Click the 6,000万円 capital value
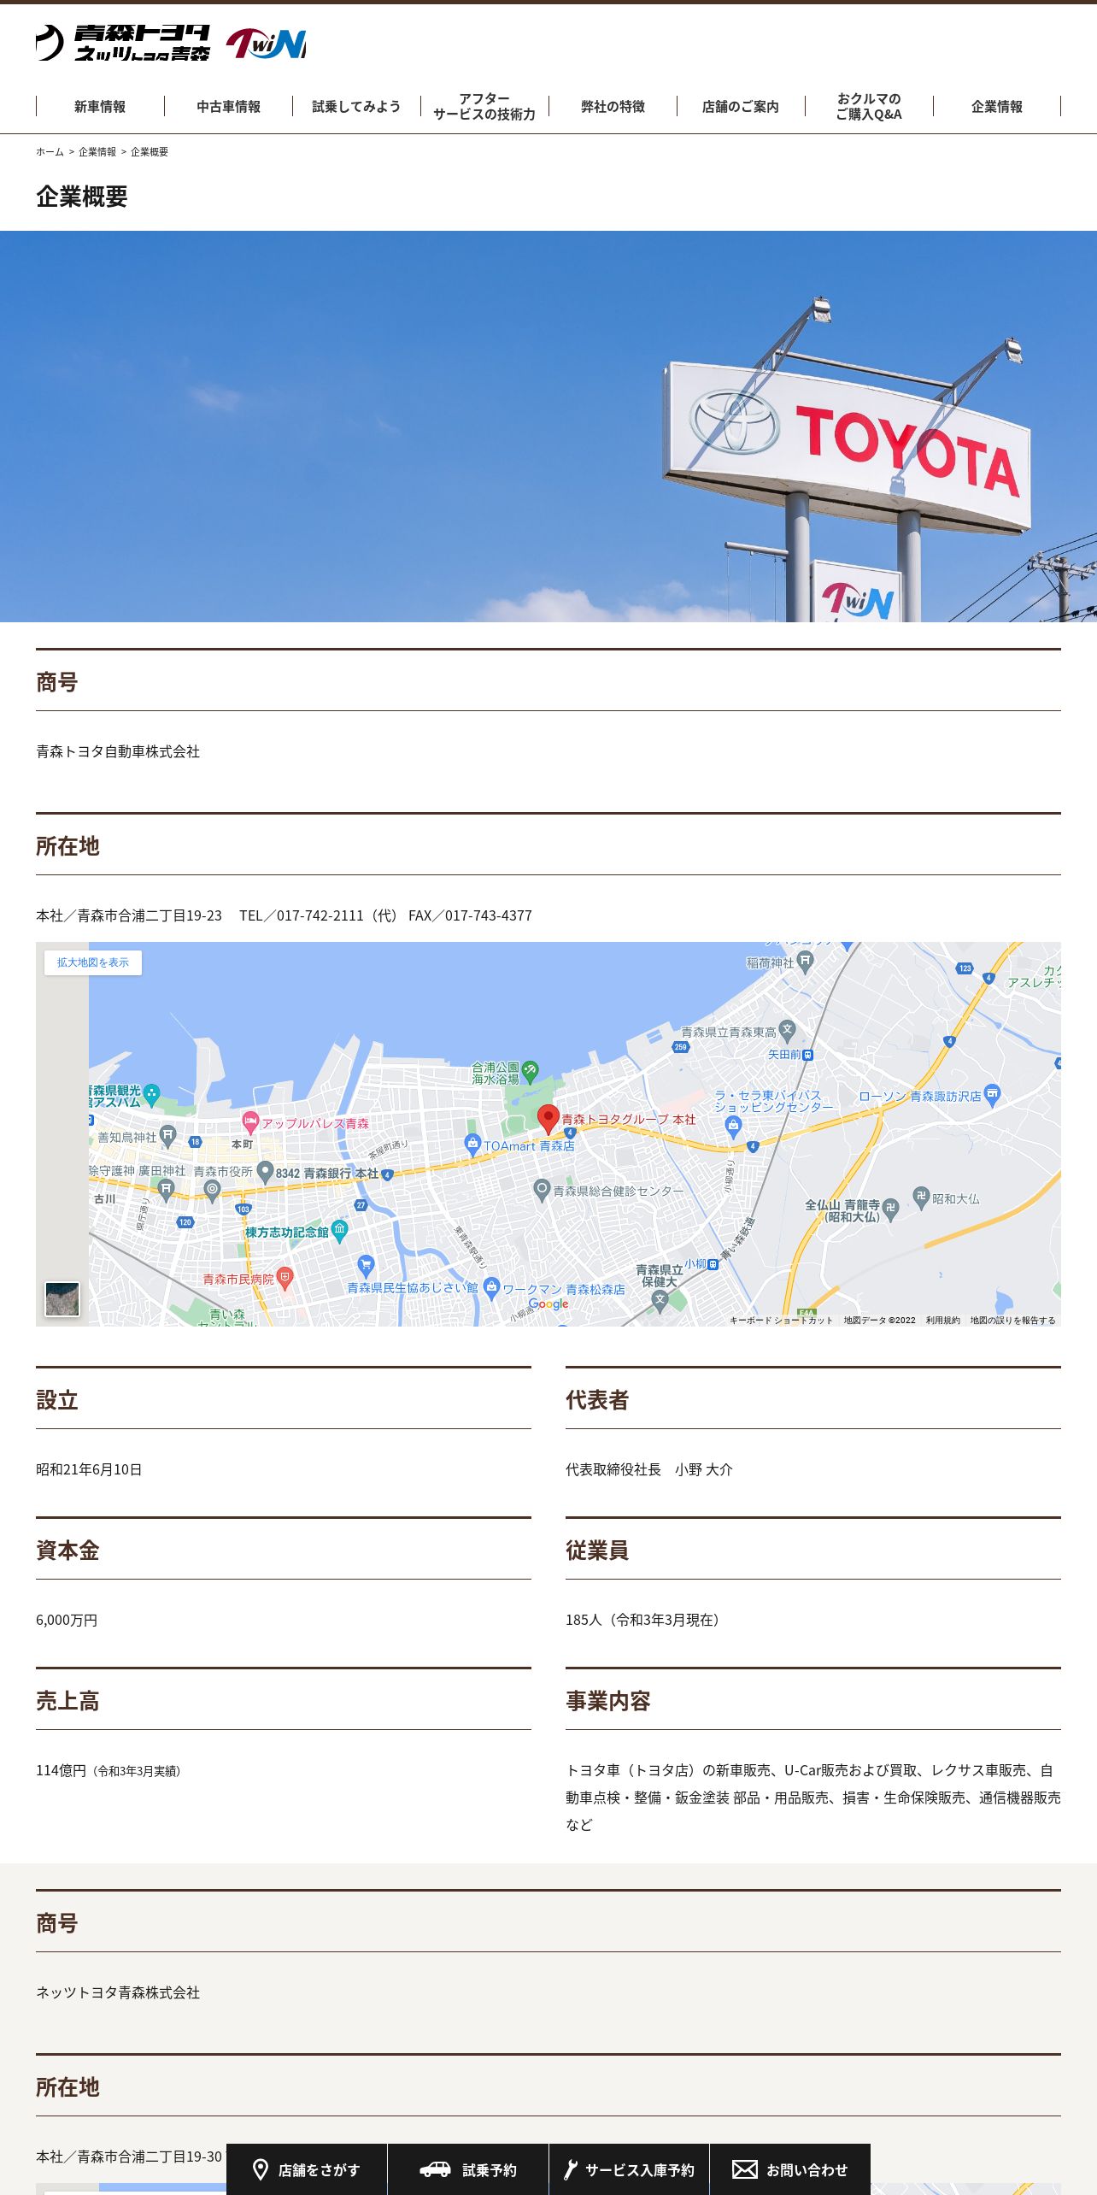Screen dimensions: 1097x2195 [x=67, y=1620]
